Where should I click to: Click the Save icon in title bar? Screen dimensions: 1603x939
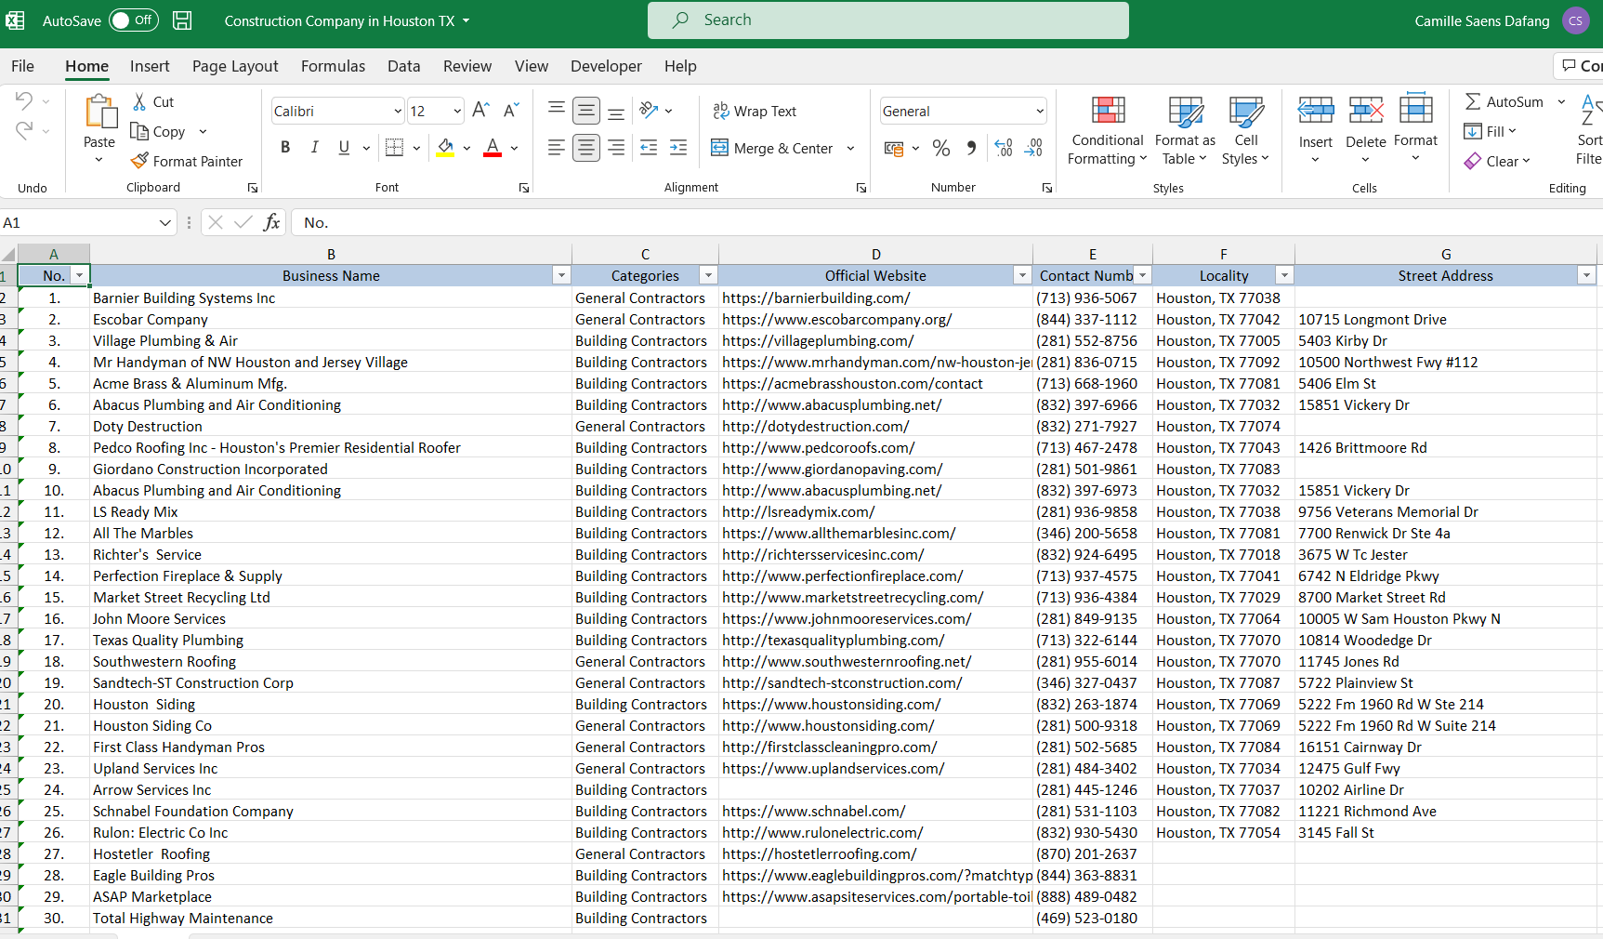(x=182, y=20)
